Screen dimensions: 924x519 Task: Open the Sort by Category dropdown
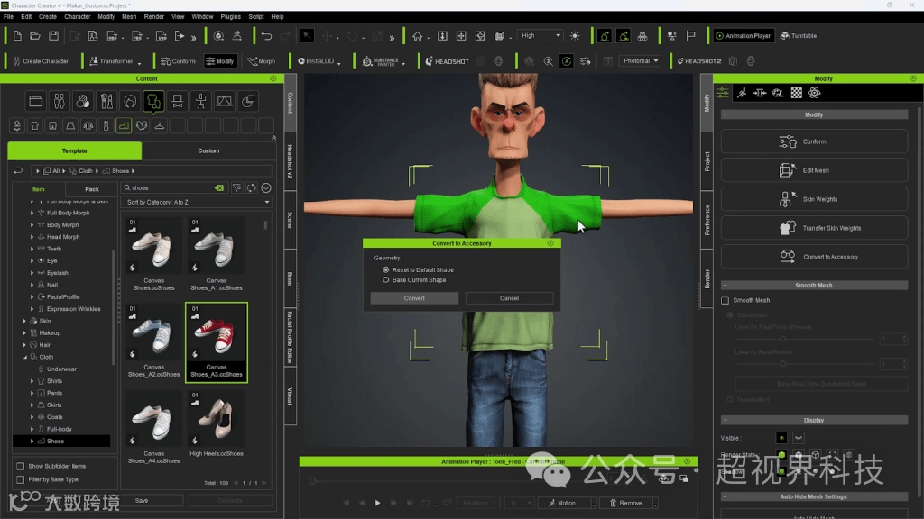tap(197, 203)
